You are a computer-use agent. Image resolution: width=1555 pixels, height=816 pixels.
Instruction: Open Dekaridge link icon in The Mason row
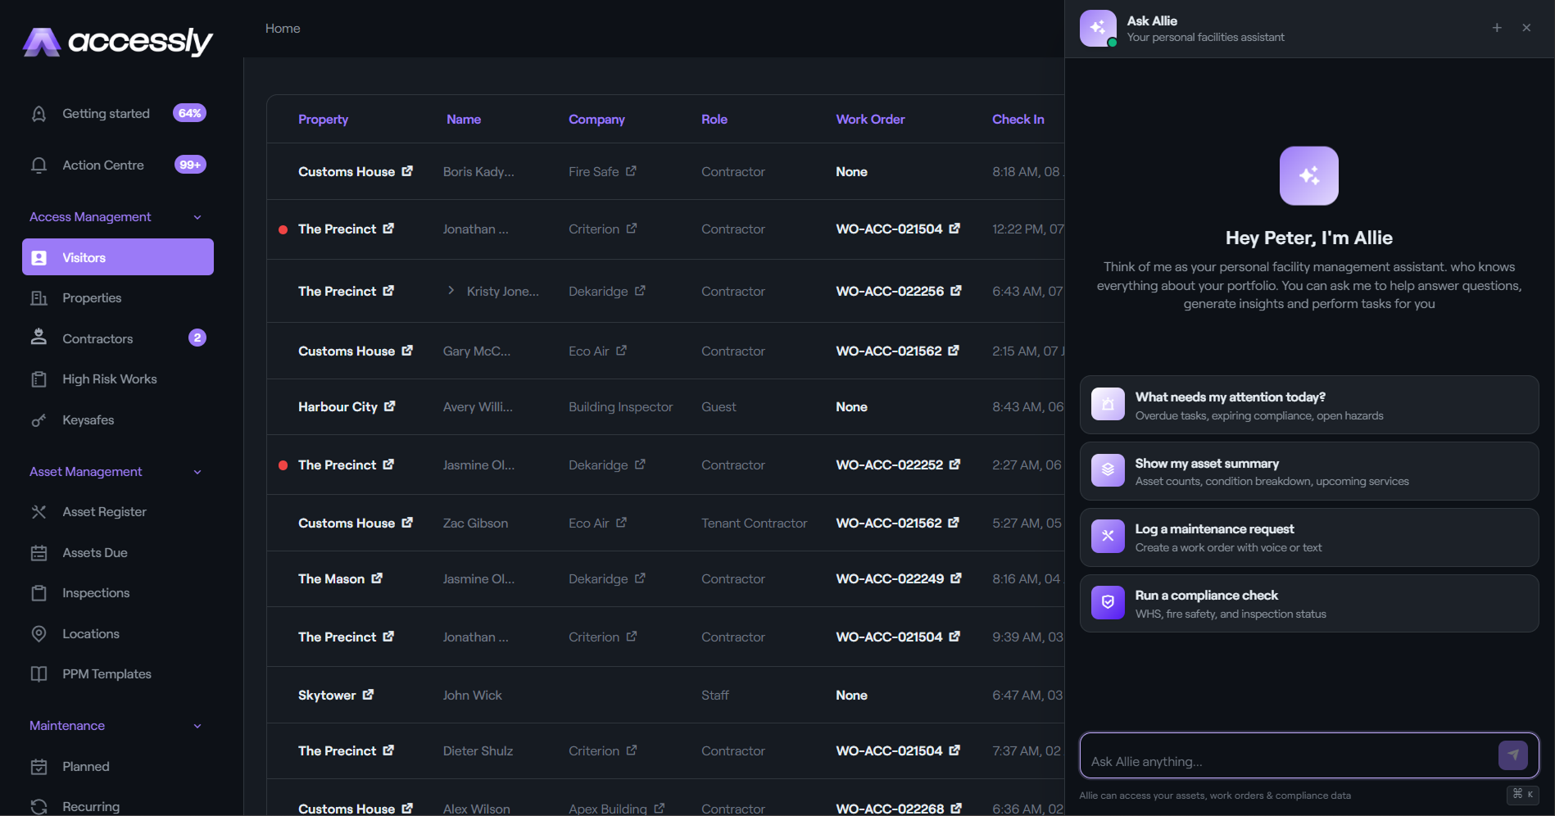click(640, 578)
